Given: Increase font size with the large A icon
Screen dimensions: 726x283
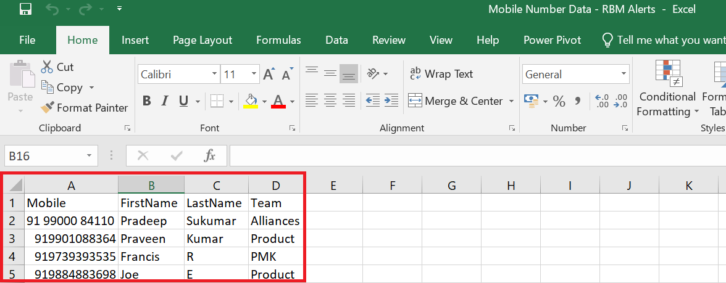Looking at the screenshot, I should click(269, 74).
